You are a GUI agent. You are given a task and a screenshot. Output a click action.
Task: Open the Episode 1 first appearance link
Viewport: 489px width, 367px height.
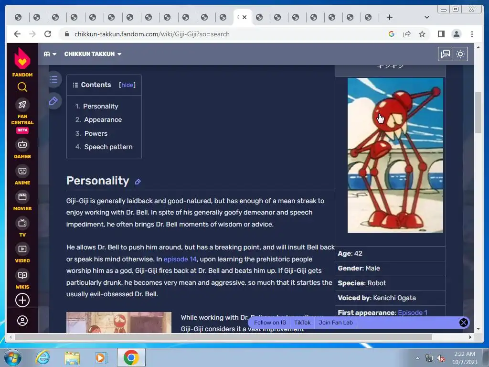[x=413, y=313]
